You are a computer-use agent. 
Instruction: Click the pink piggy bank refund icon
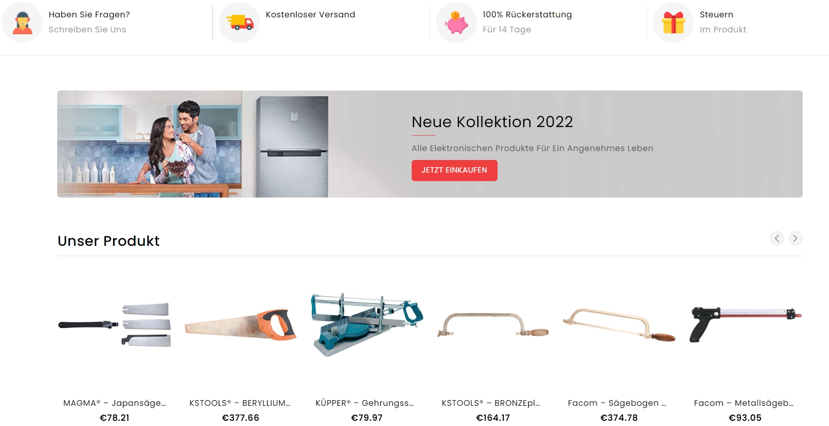pos(456,23)
